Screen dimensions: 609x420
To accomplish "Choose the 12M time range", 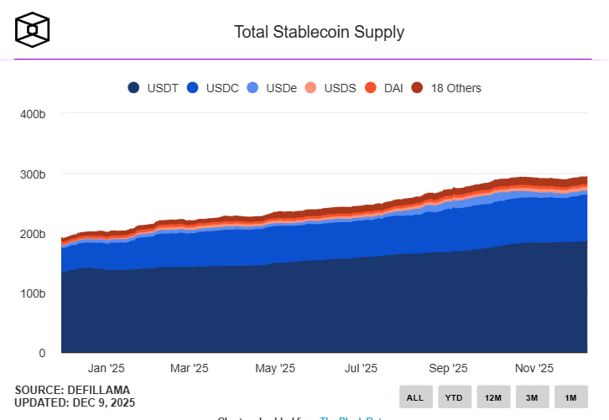I will 493,397.
